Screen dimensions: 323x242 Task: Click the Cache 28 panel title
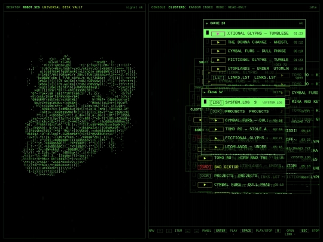point(218,23)
